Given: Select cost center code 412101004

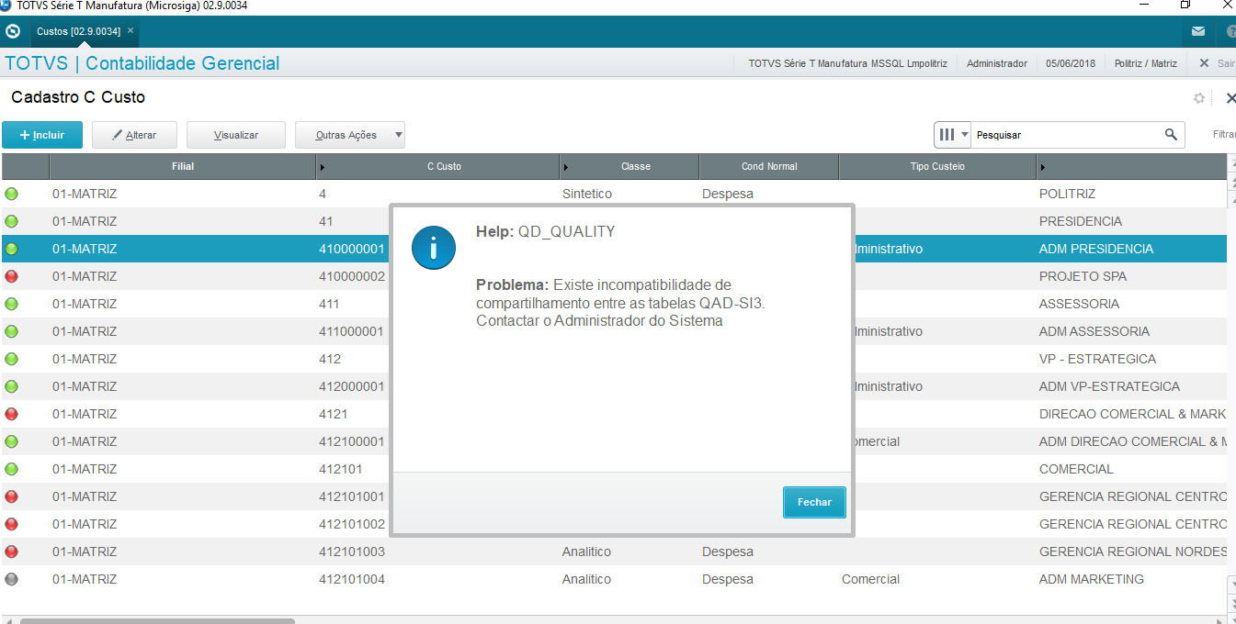Looking at the screenshot, I should [x=352, y=579].
